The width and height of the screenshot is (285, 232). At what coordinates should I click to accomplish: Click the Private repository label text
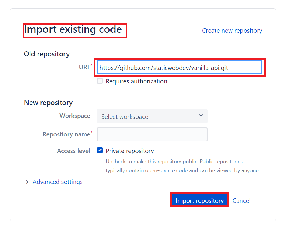[x=130, y=151]
